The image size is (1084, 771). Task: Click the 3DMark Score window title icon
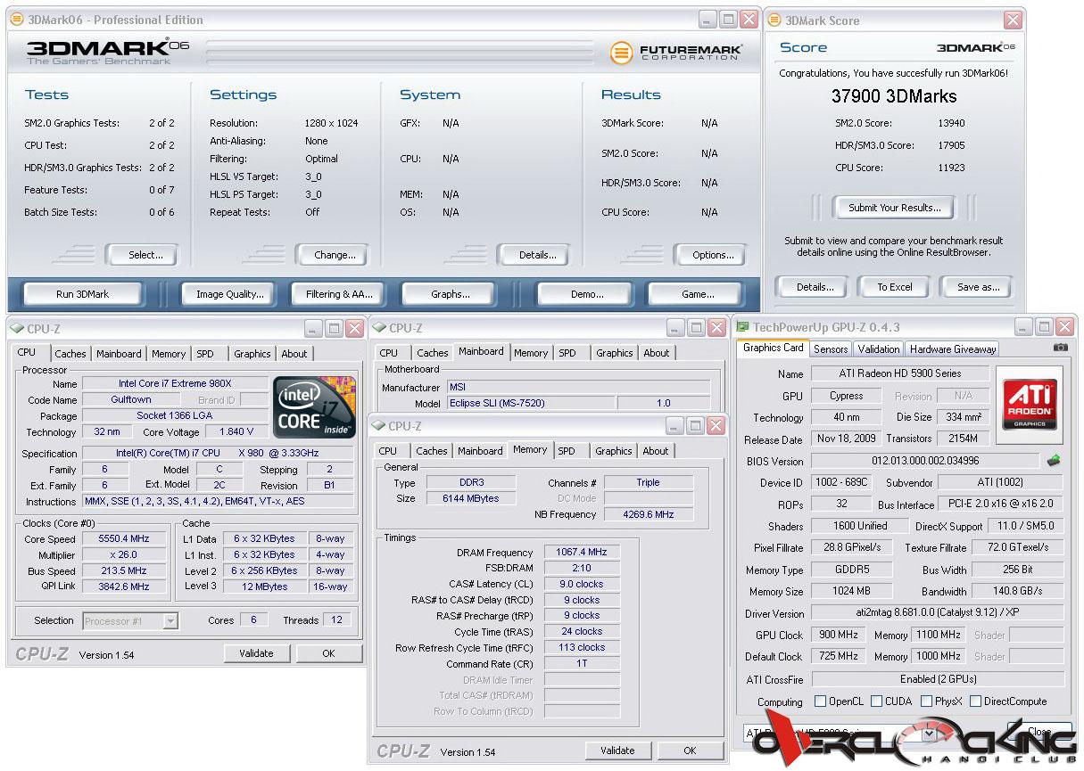point(774,20)
